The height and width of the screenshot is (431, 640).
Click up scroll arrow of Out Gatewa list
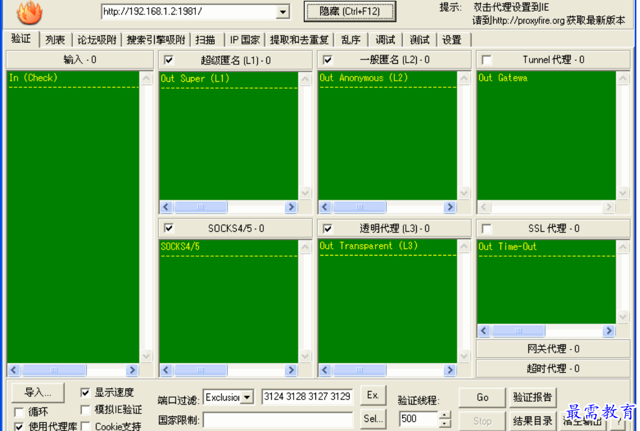[x=623, y=78]
